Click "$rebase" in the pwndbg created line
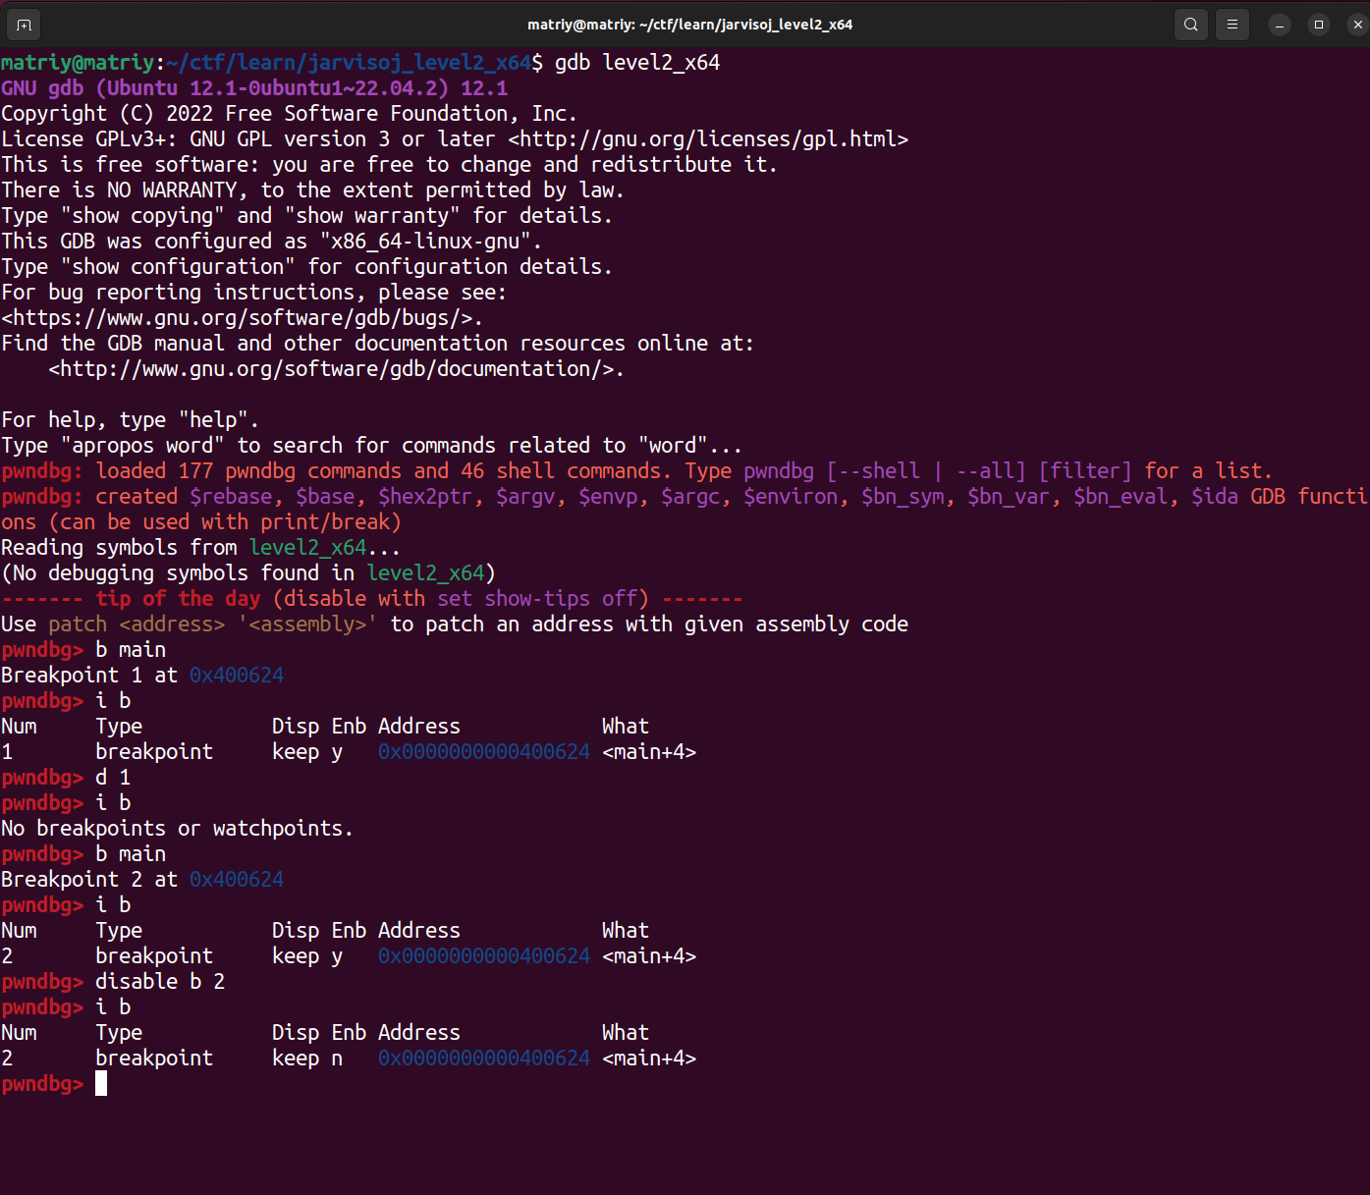 tap(231, 497)
